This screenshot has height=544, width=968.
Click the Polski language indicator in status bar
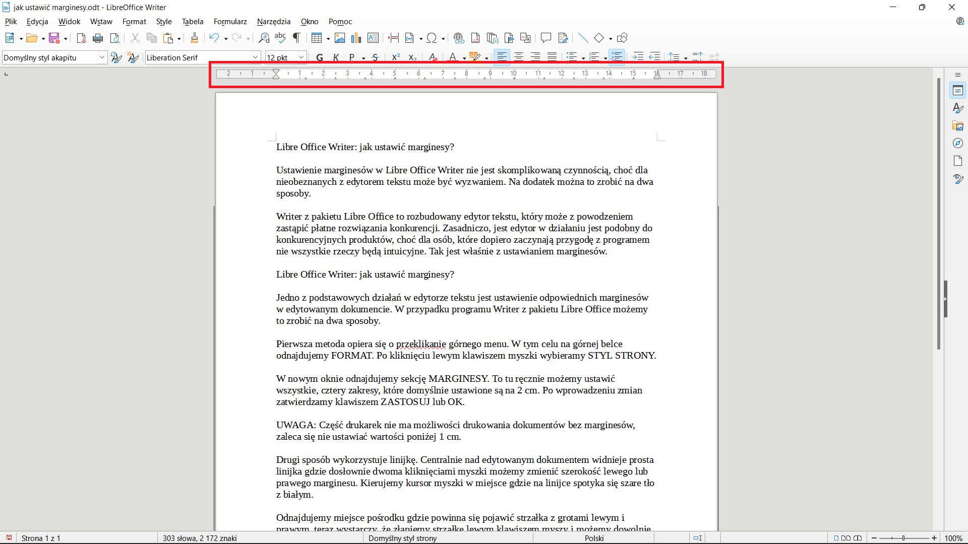[595, 537]
